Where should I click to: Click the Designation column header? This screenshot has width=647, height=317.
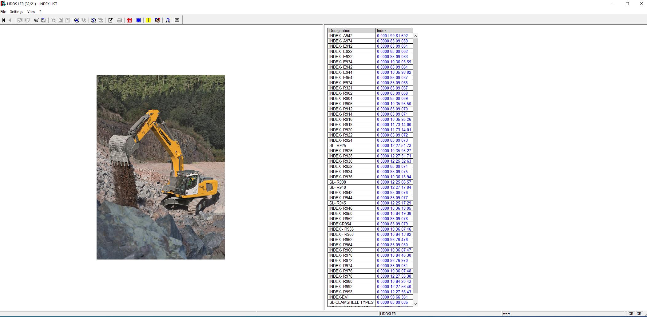(x=351, y=30)
